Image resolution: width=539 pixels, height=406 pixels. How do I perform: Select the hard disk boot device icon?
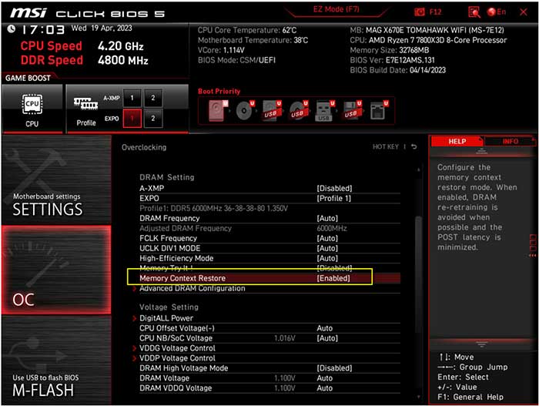coord(218,111)
